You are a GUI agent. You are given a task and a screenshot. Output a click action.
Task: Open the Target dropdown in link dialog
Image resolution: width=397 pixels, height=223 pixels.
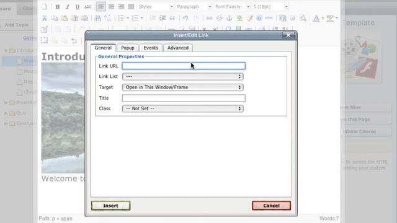point(182,87)
